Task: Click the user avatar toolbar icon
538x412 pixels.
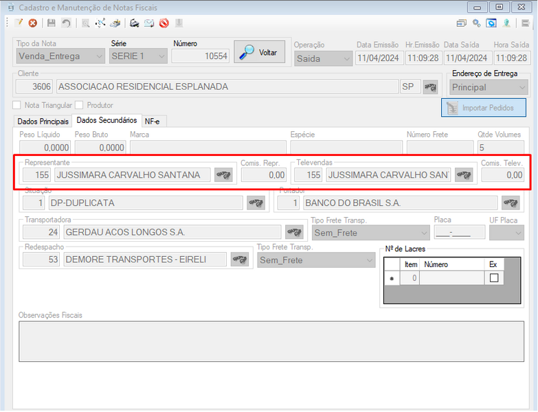Action: coord(506,23)
